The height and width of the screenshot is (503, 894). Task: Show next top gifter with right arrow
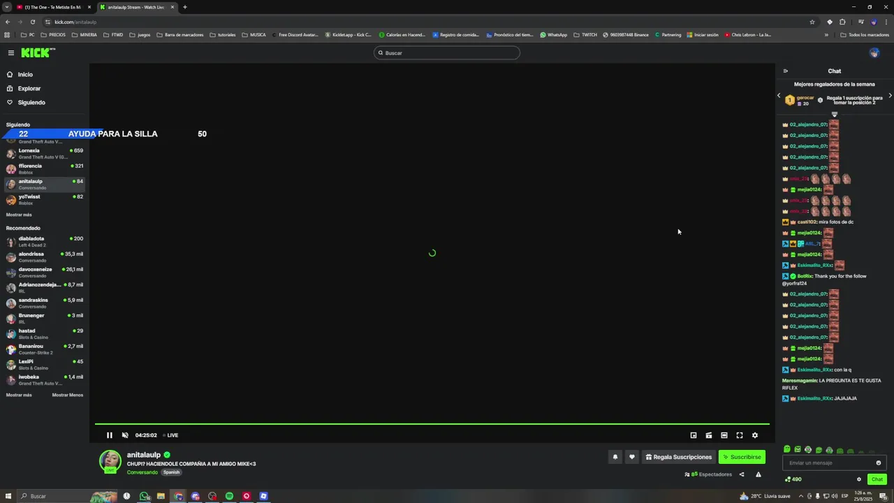coord(890,96)
